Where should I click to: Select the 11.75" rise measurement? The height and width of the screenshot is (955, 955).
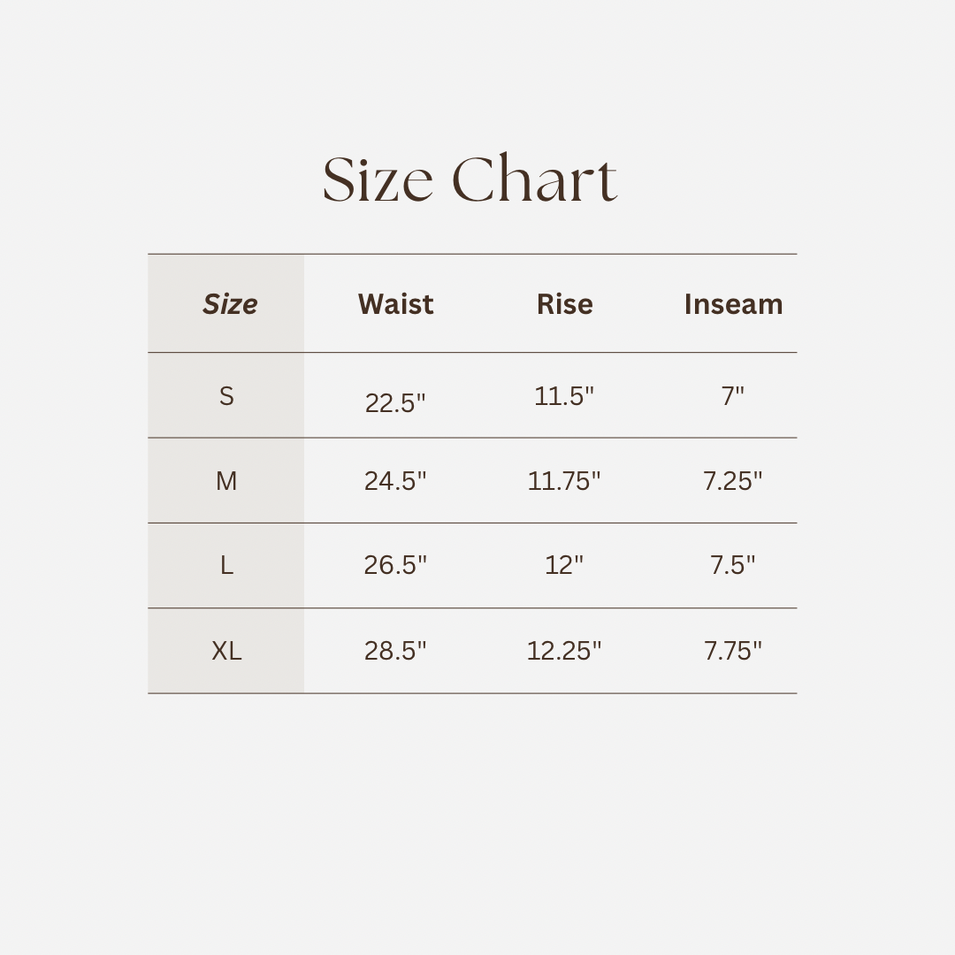pyautogui.click(x=564, y=481)
